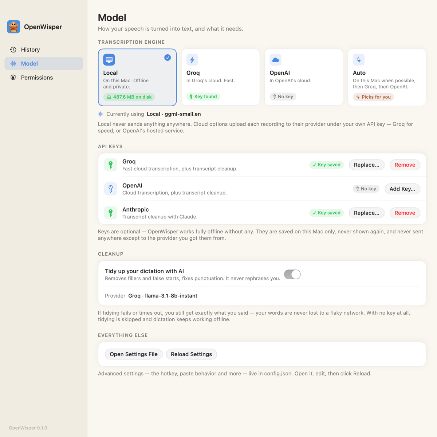Click the Groq lightning bolt icon
Image resolution: width=437 pixels, height=437 pixels.
[x=192, y=60]
